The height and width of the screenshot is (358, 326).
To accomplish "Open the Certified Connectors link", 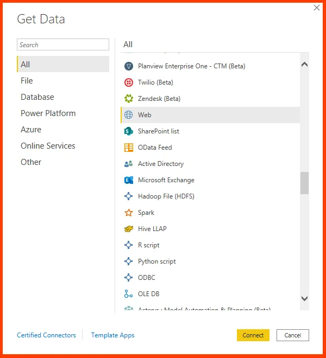I will coord(46,335).
